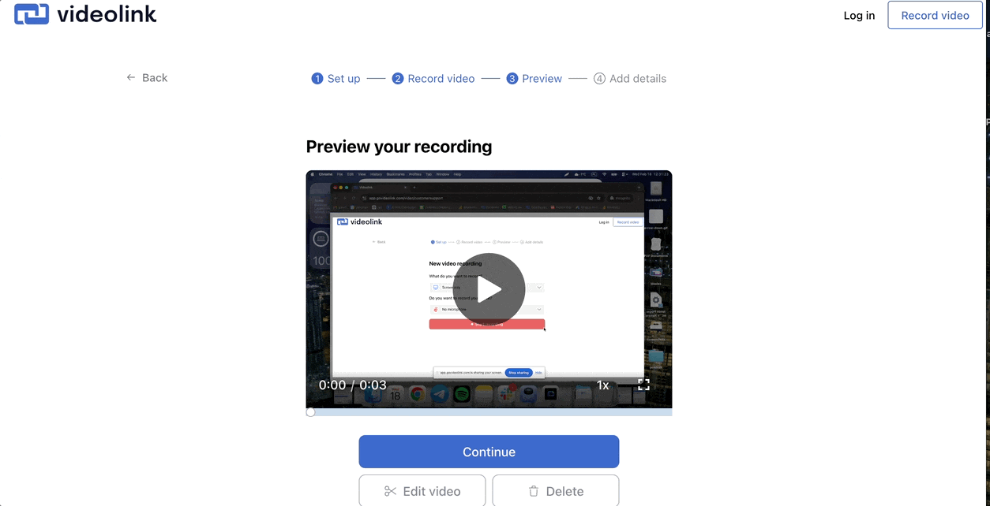Click the step 4 number circle
This screenshot has height=506, width=990.
pos(599,79)
